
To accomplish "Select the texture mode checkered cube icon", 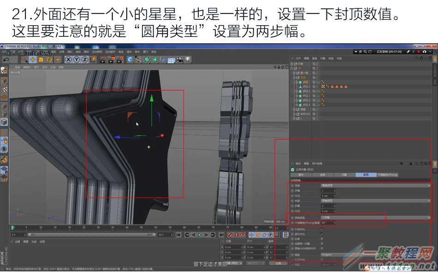I will pyautogui.click(x=4, y=89).
